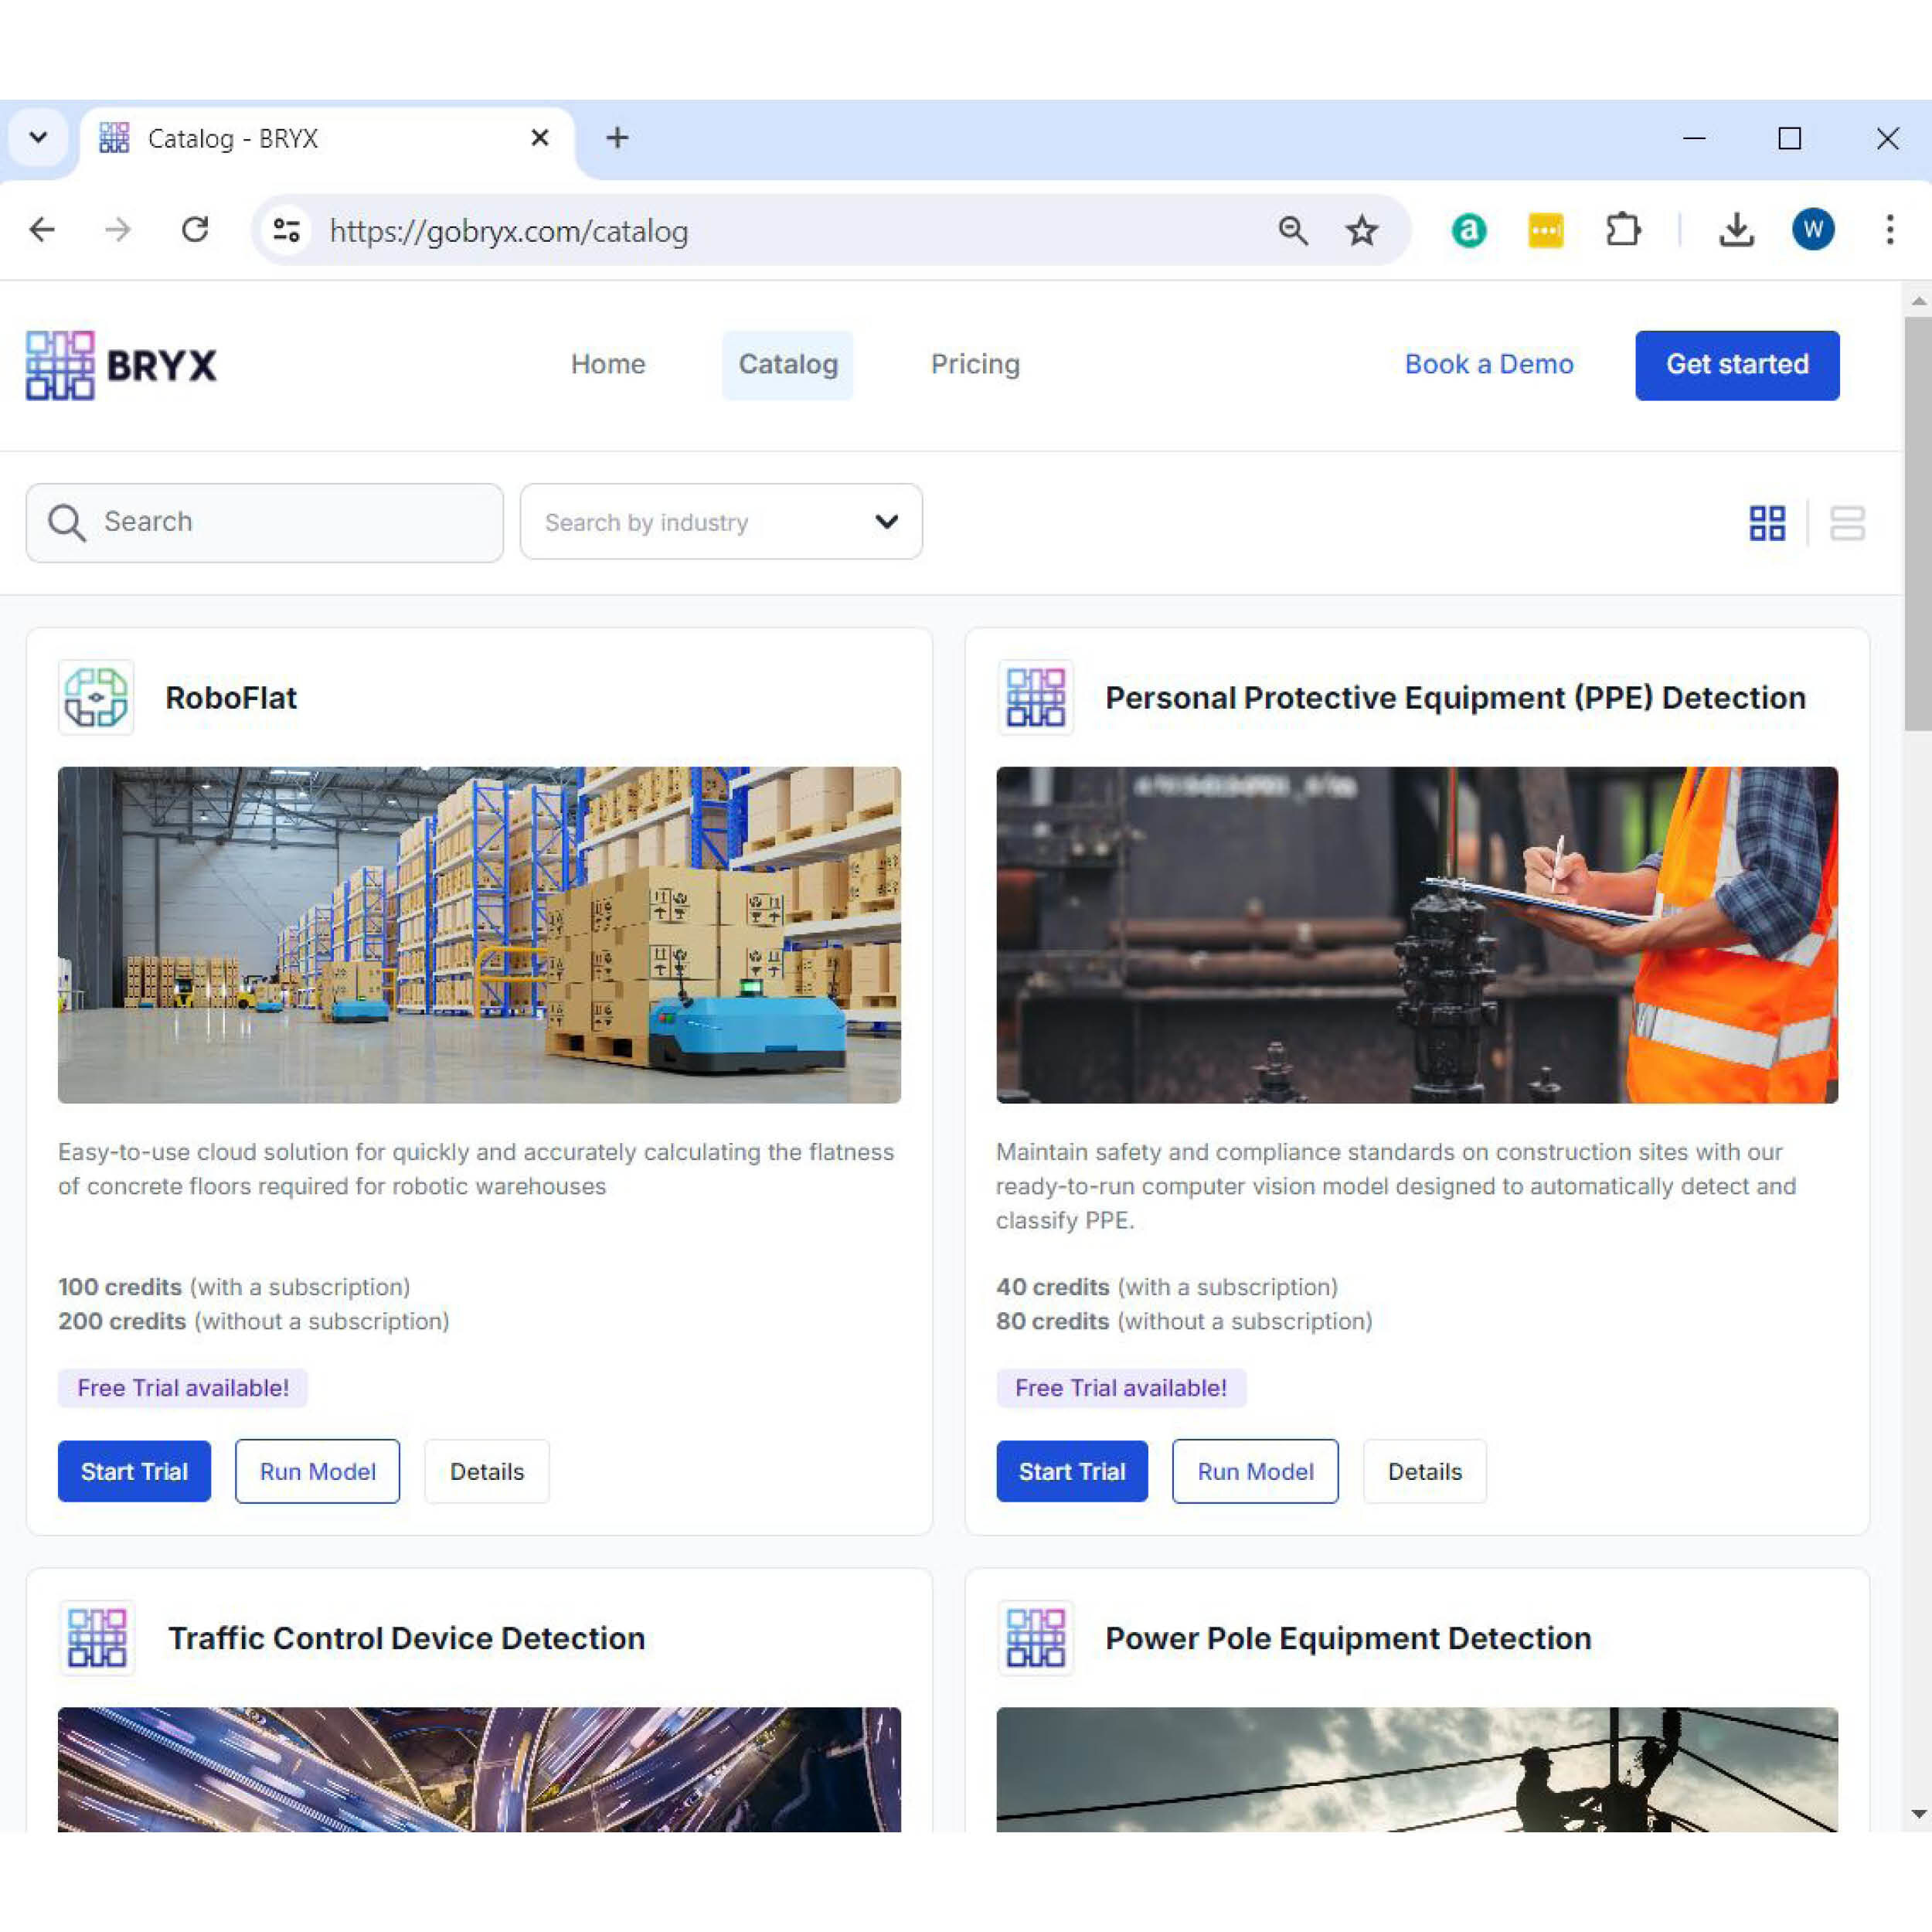Click the scrollbar down arrow
Viewport: 1932px width, 1932px height.
pos(1917,1814)
